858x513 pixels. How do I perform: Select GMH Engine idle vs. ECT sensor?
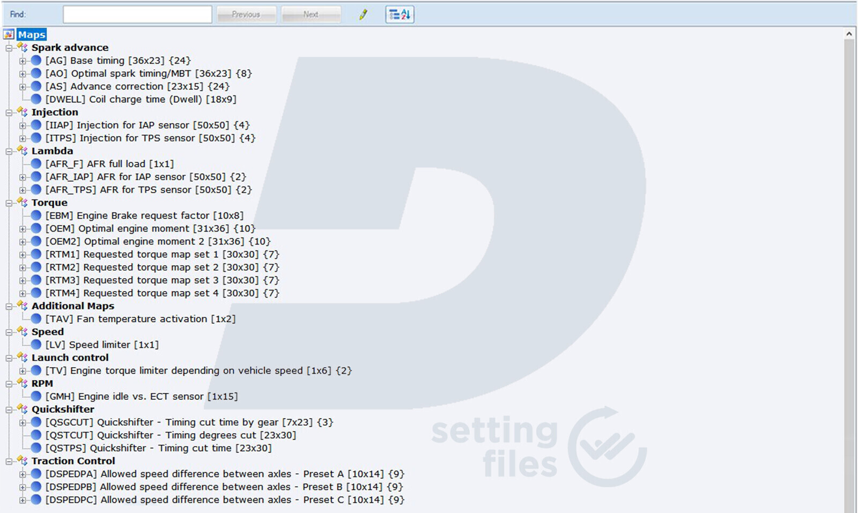[x=141, y=397]
